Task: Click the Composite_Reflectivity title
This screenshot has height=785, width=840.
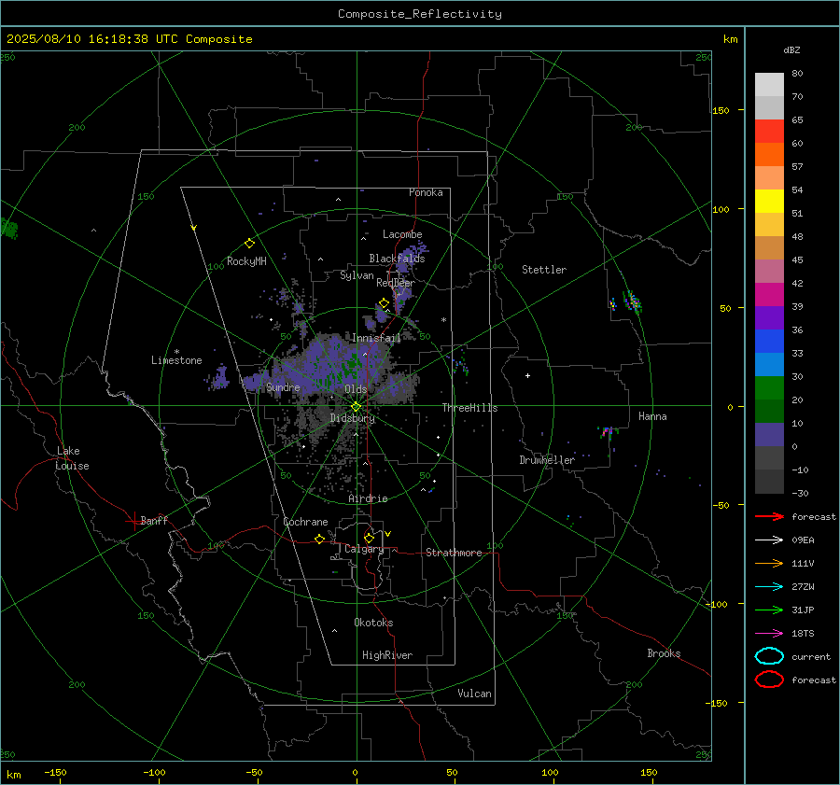Action: [x=419, y=14]
